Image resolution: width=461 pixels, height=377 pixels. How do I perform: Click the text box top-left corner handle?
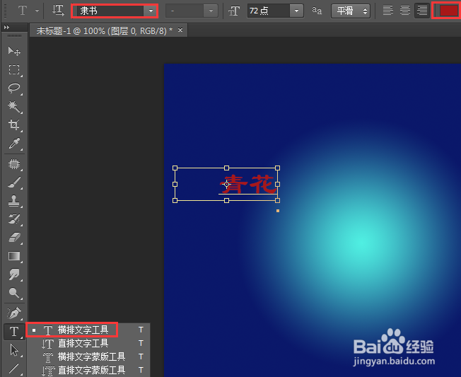tap(175, 168)
